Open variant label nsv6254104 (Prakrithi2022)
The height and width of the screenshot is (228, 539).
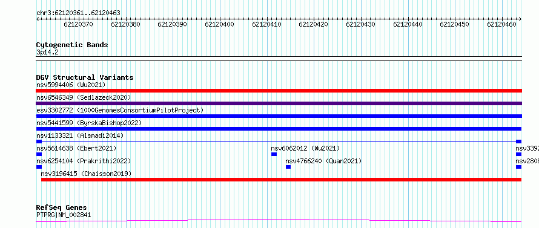[84, 161]
